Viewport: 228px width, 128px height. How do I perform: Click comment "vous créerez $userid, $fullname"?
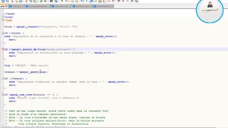pyautogui.click(x=46, y=124)
